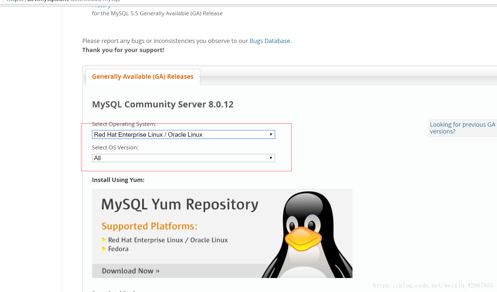Click the Tux penguin image
Viewport: 497px width, 292px height.
click(307, 234)
